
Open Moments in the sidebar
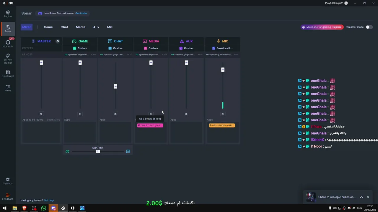coord(8,44)
